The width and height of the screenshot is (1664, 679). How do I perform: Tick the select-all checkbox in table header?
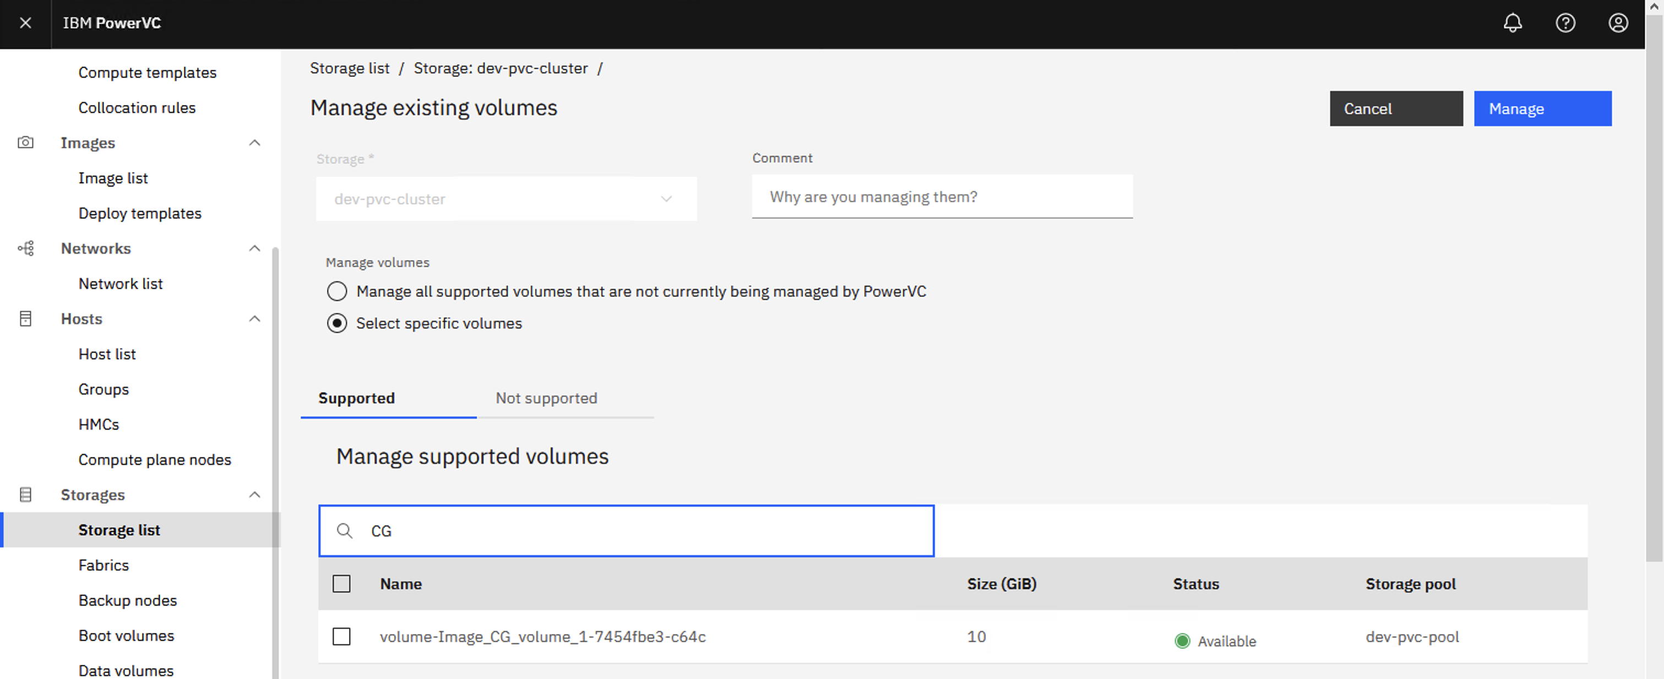[x=341, y=584]
